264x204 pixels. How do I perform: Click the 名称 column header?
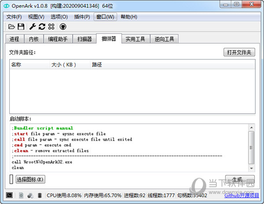click(x=30, y=64)
